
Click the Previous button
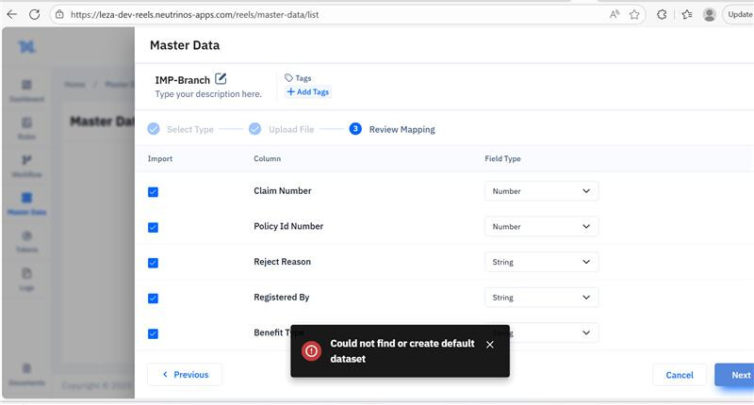185,375
